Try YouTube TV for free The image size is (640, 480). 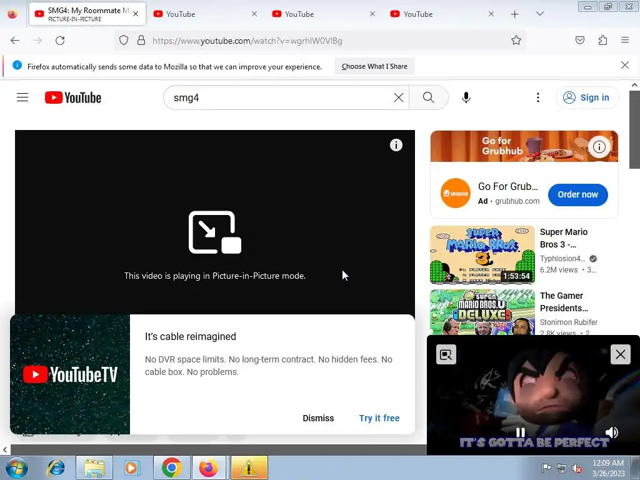click(x=379, y=418)
